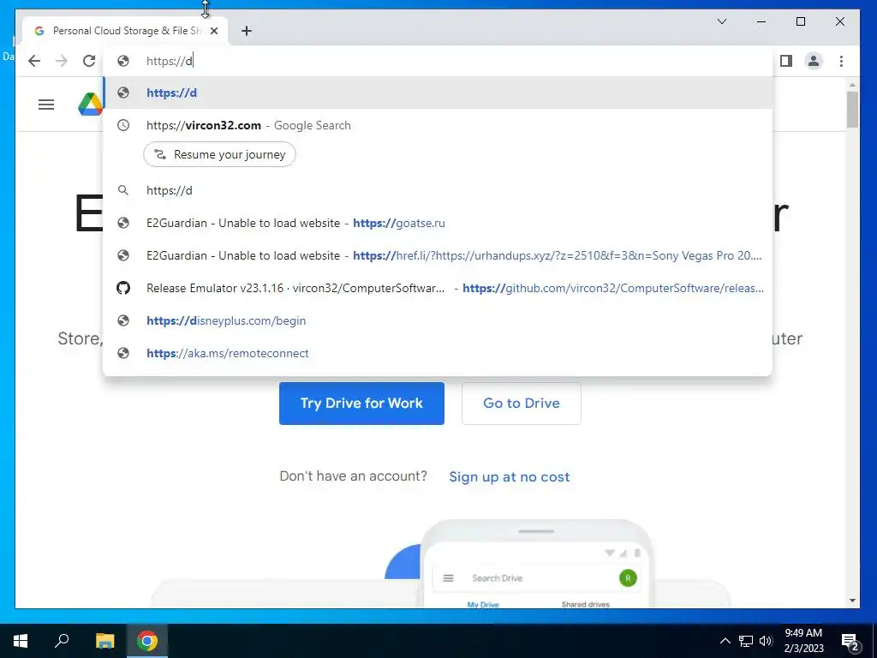877x658 pixels.
Task: Click the globe icon in address bar
Action: click(x=123, y=61)
